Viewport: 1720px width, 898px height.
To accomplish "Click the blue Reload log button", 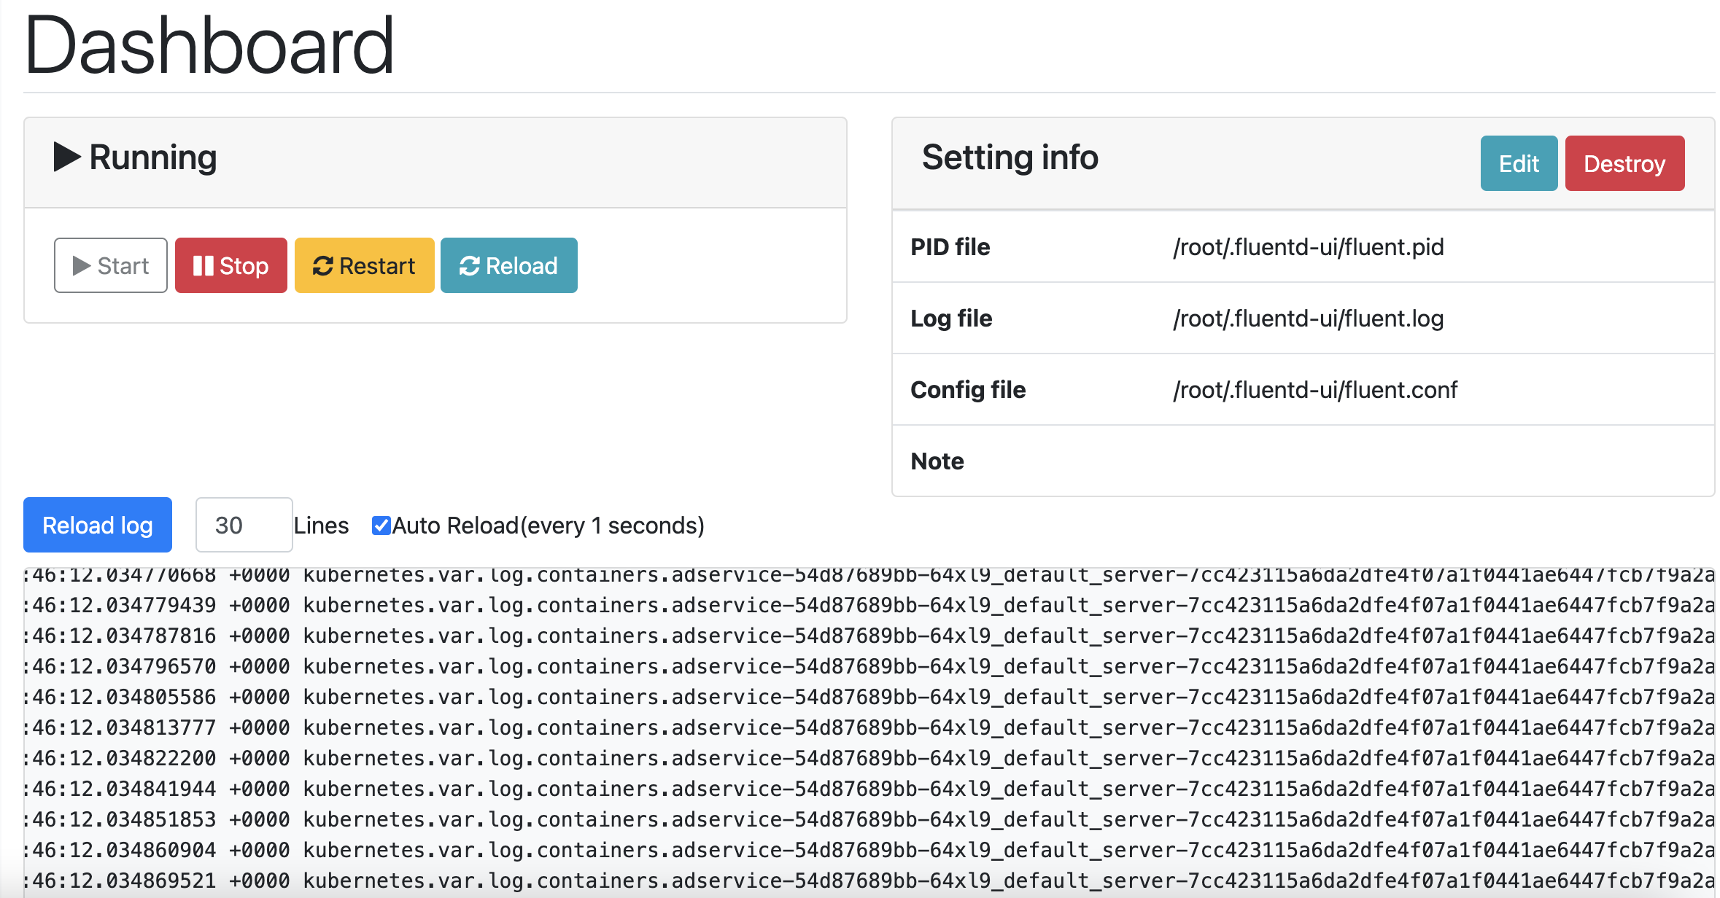I will (98, 525).
